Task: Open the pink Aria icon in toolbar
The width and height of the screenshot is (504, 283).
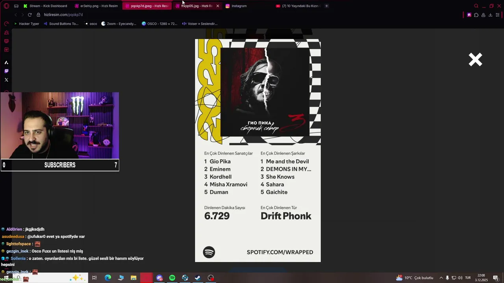Action: coord(469,15)
